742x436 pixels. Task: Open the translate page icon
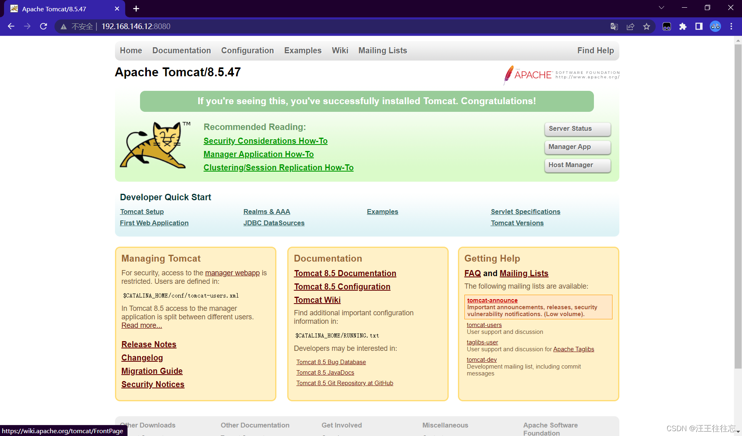(614, 27)
